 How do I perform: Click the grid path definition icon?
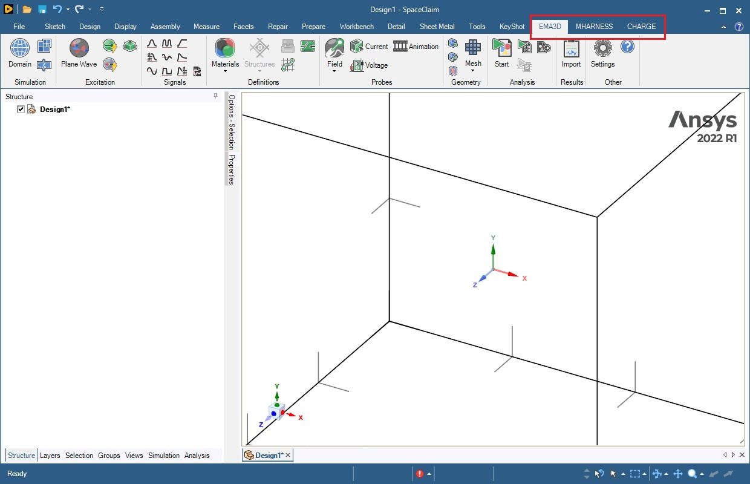[288, 64]
